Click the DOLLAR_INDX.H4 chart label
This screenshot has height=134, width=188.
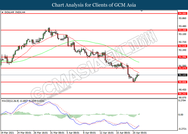pyautogui.click(x=15, y=12)
